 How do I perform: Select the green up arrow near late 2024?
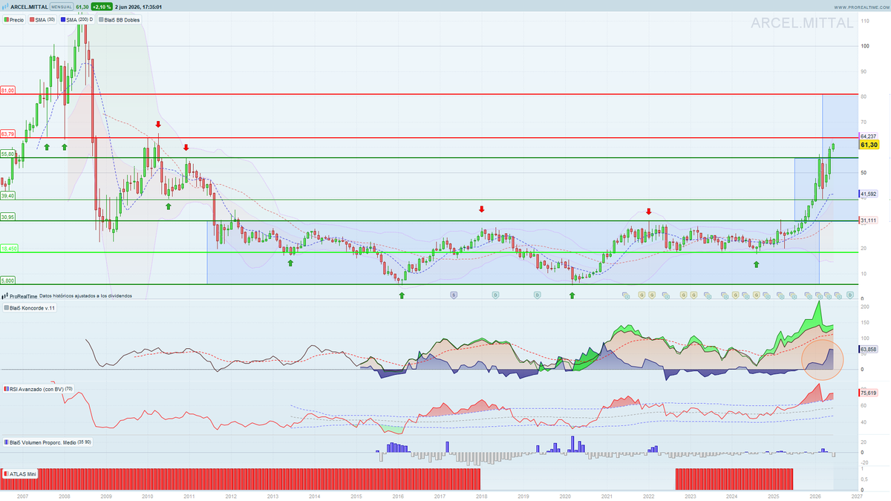756,264
